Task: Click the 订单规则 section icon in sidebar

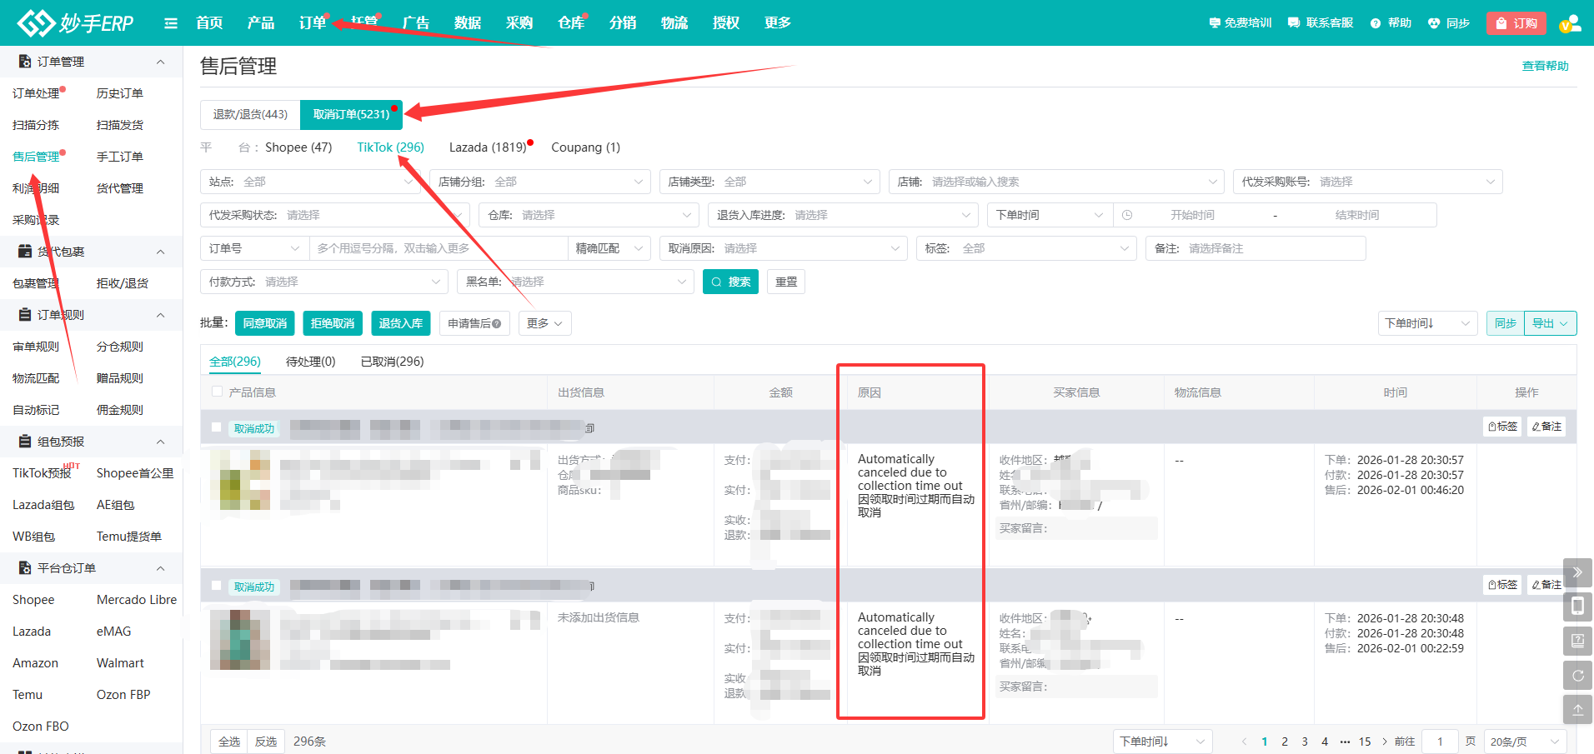Action: click(x=25, y=315)
